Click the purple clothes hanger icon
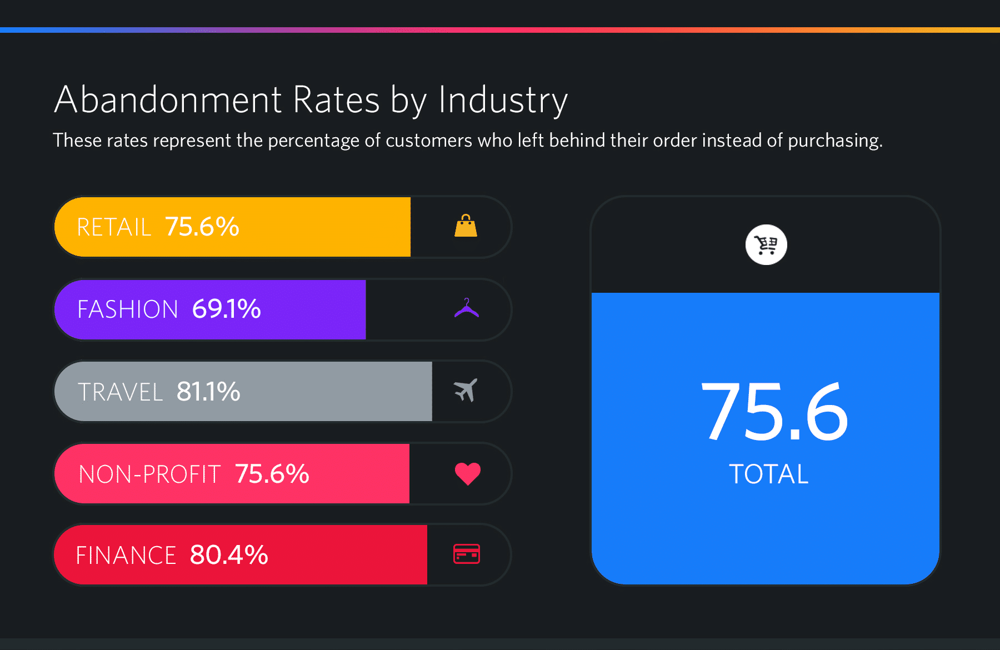Screen dimensions: 1000x650 467,308
